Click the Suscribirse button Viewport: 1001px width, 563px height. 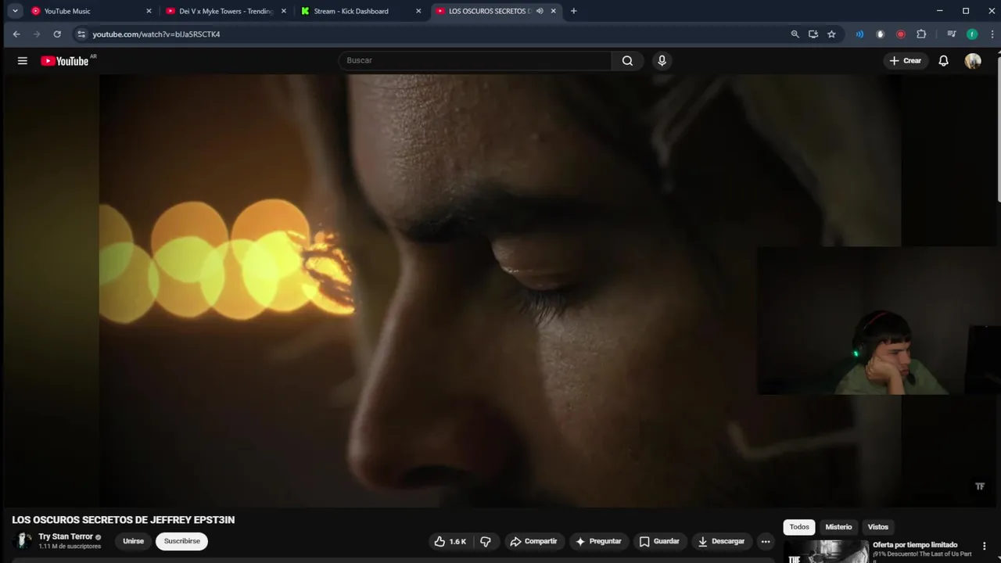[181, 541]
